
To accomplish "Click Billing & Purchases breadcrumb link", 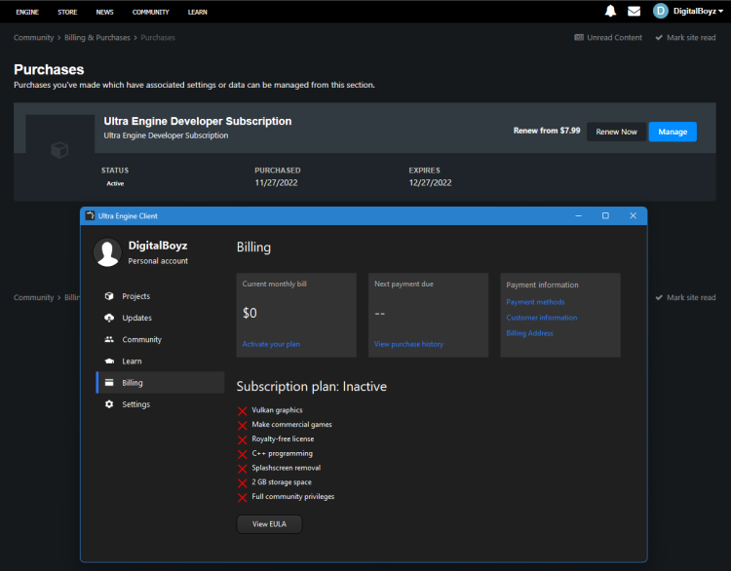I will click(97, 37).
